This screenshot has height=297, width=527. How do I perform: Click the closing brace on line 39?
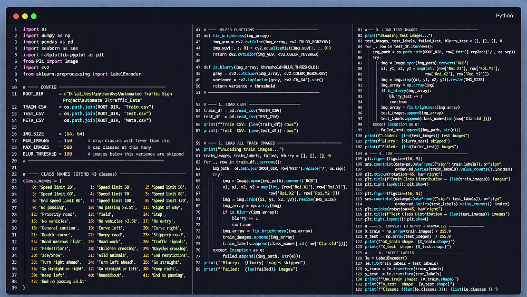coord(24,288)
